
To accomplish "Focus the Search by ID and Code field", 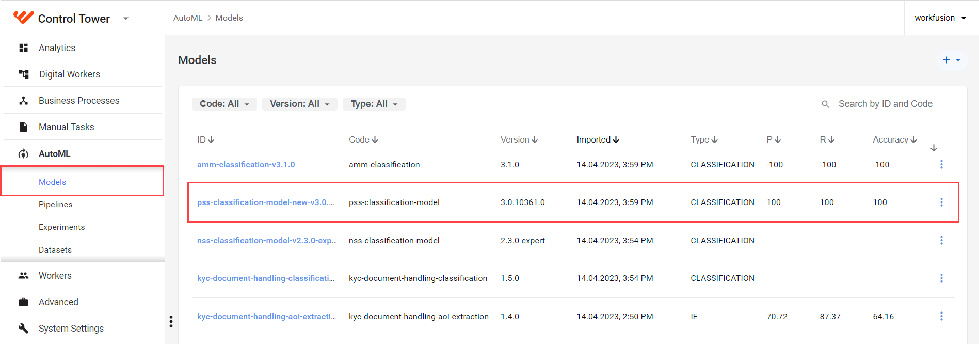I will 885,104.
